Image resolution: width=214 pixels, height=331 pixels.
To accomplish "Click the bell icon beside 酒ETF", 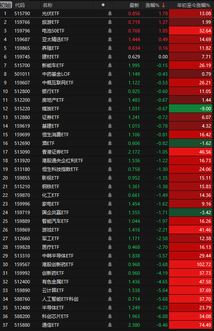I will 110,143.
